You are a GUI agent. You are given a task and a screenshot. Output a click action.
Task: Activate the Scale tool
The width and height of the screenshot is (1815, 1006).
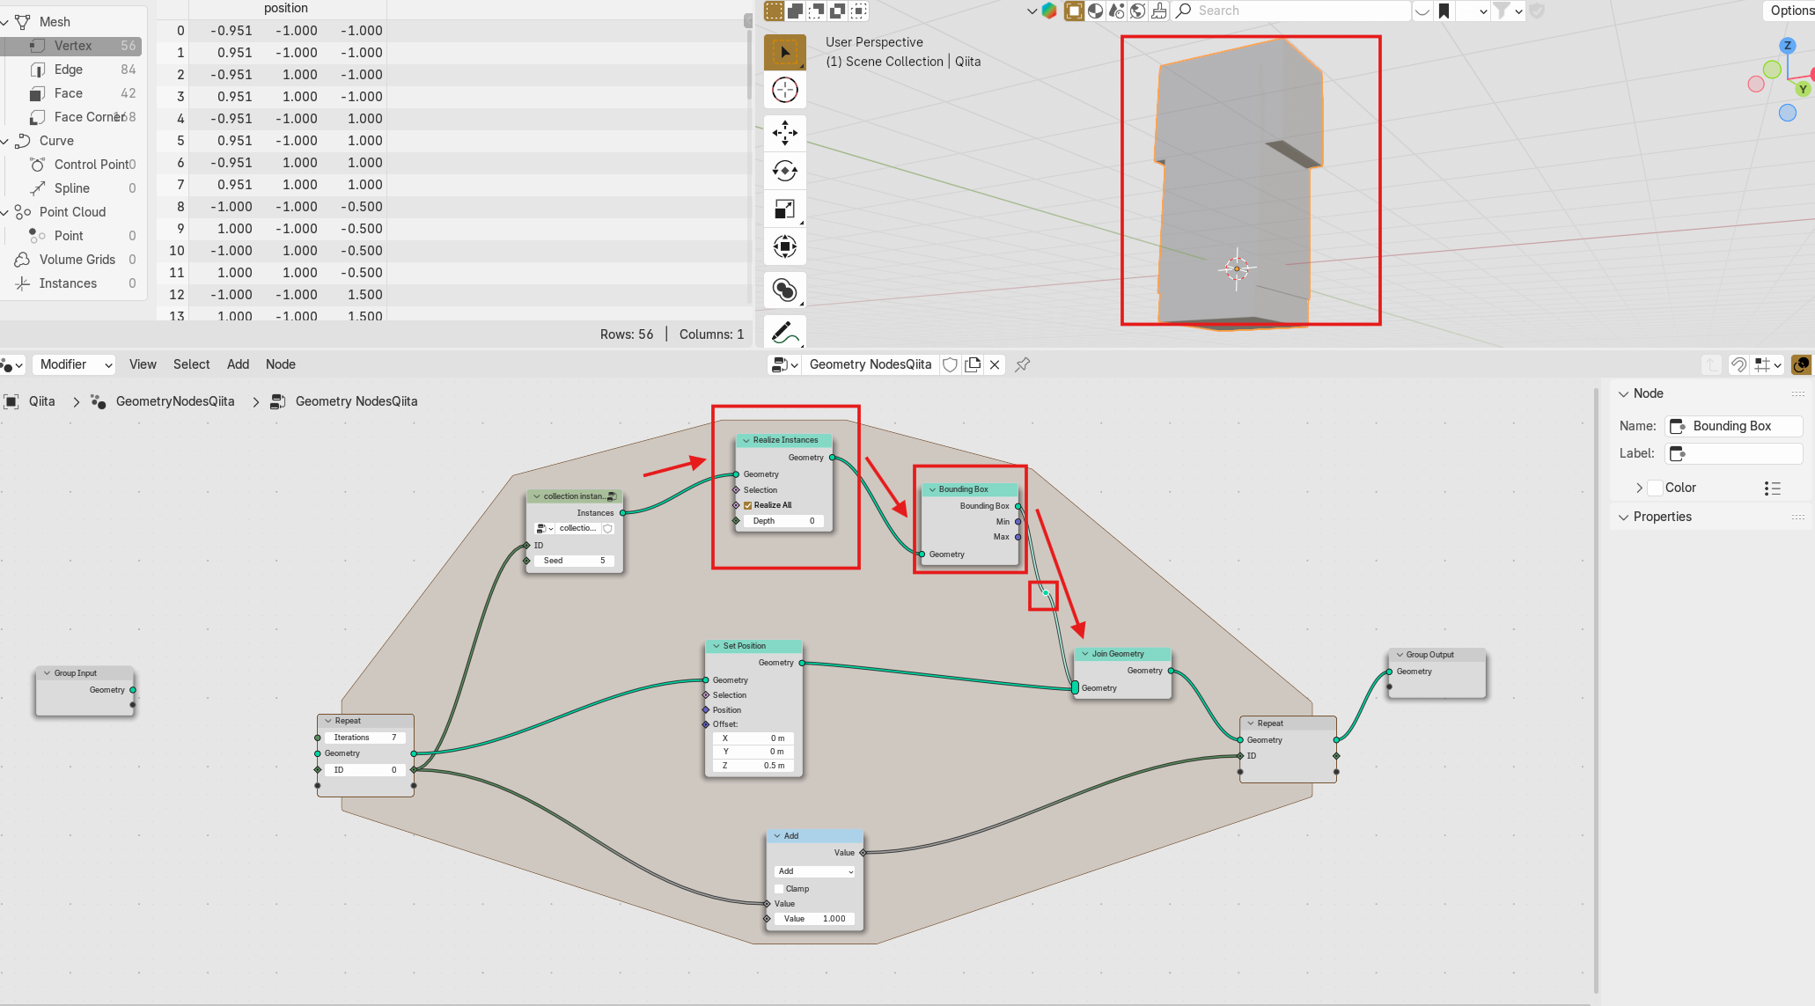pyautogui.click(x=784, y=209)
